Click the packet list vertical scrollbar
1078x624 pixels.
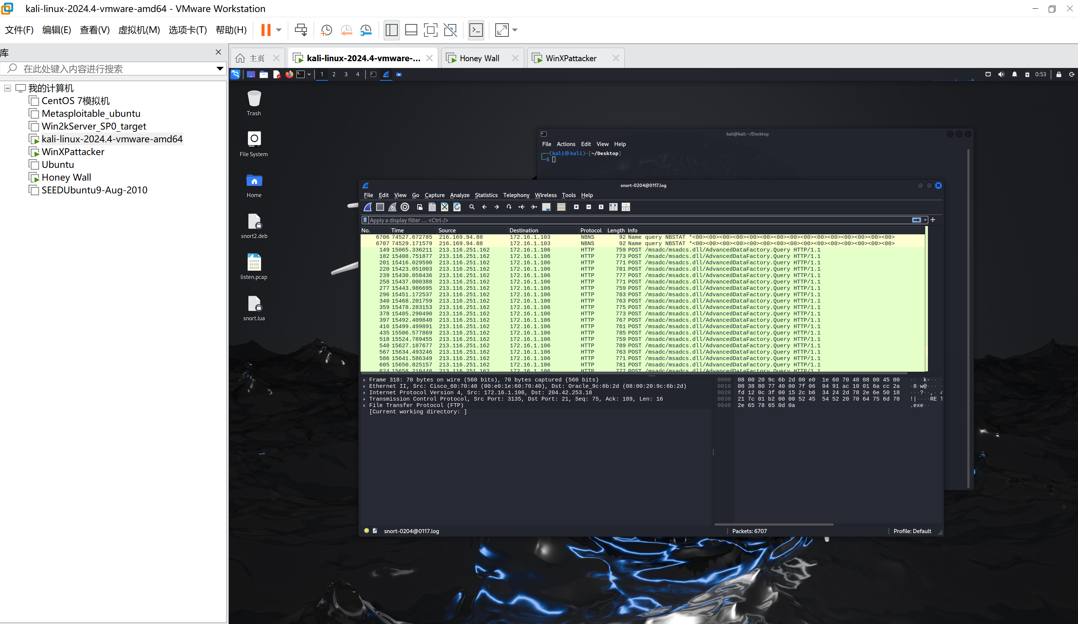926,300
